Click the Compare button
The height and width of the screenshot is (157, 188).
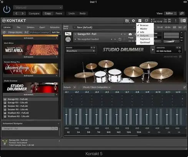coord(34,13)
